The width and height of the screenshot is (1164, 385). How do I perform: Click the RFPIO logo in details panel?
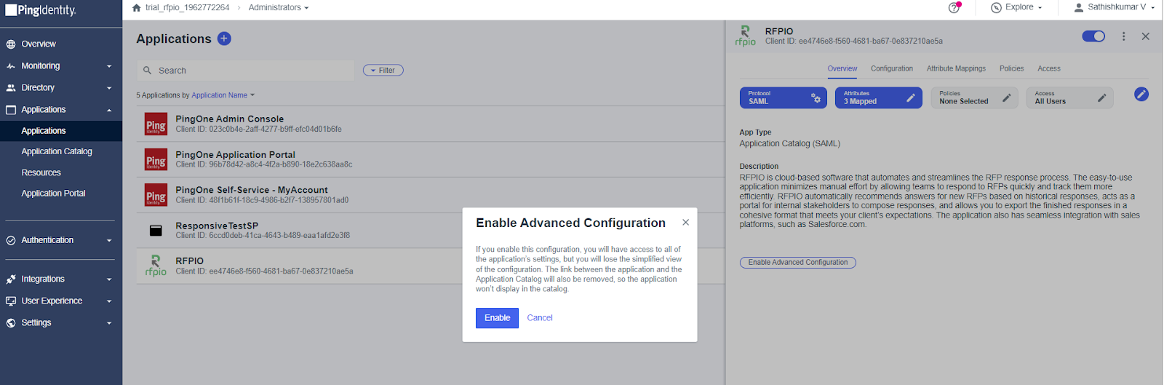745,36
